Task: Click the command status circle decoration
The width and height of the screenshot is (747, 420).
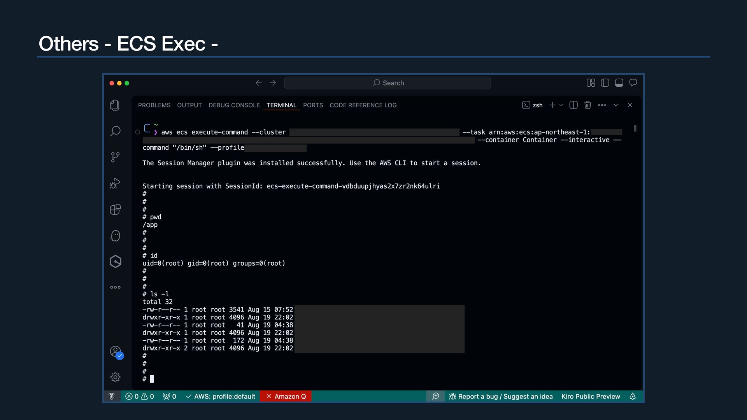Action: click(137, 132)
